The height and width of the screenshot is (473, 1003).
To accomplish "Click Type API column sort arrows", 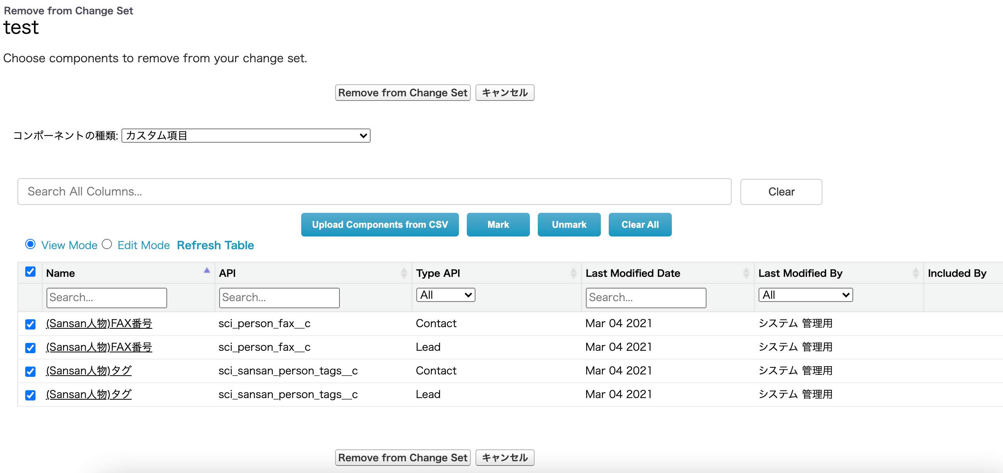I will 573,273.
